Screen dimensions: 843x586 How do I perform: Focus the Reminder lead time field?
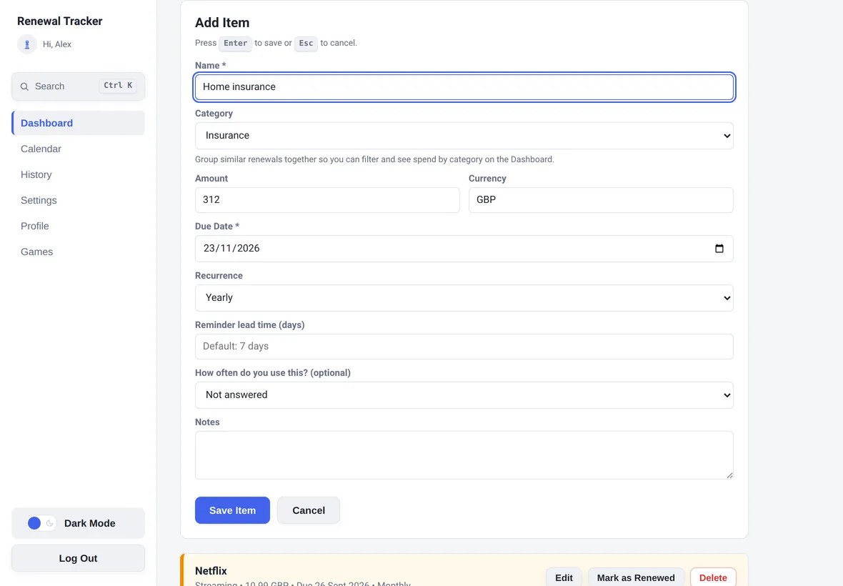pyautogui.click(x=464, y=346)
